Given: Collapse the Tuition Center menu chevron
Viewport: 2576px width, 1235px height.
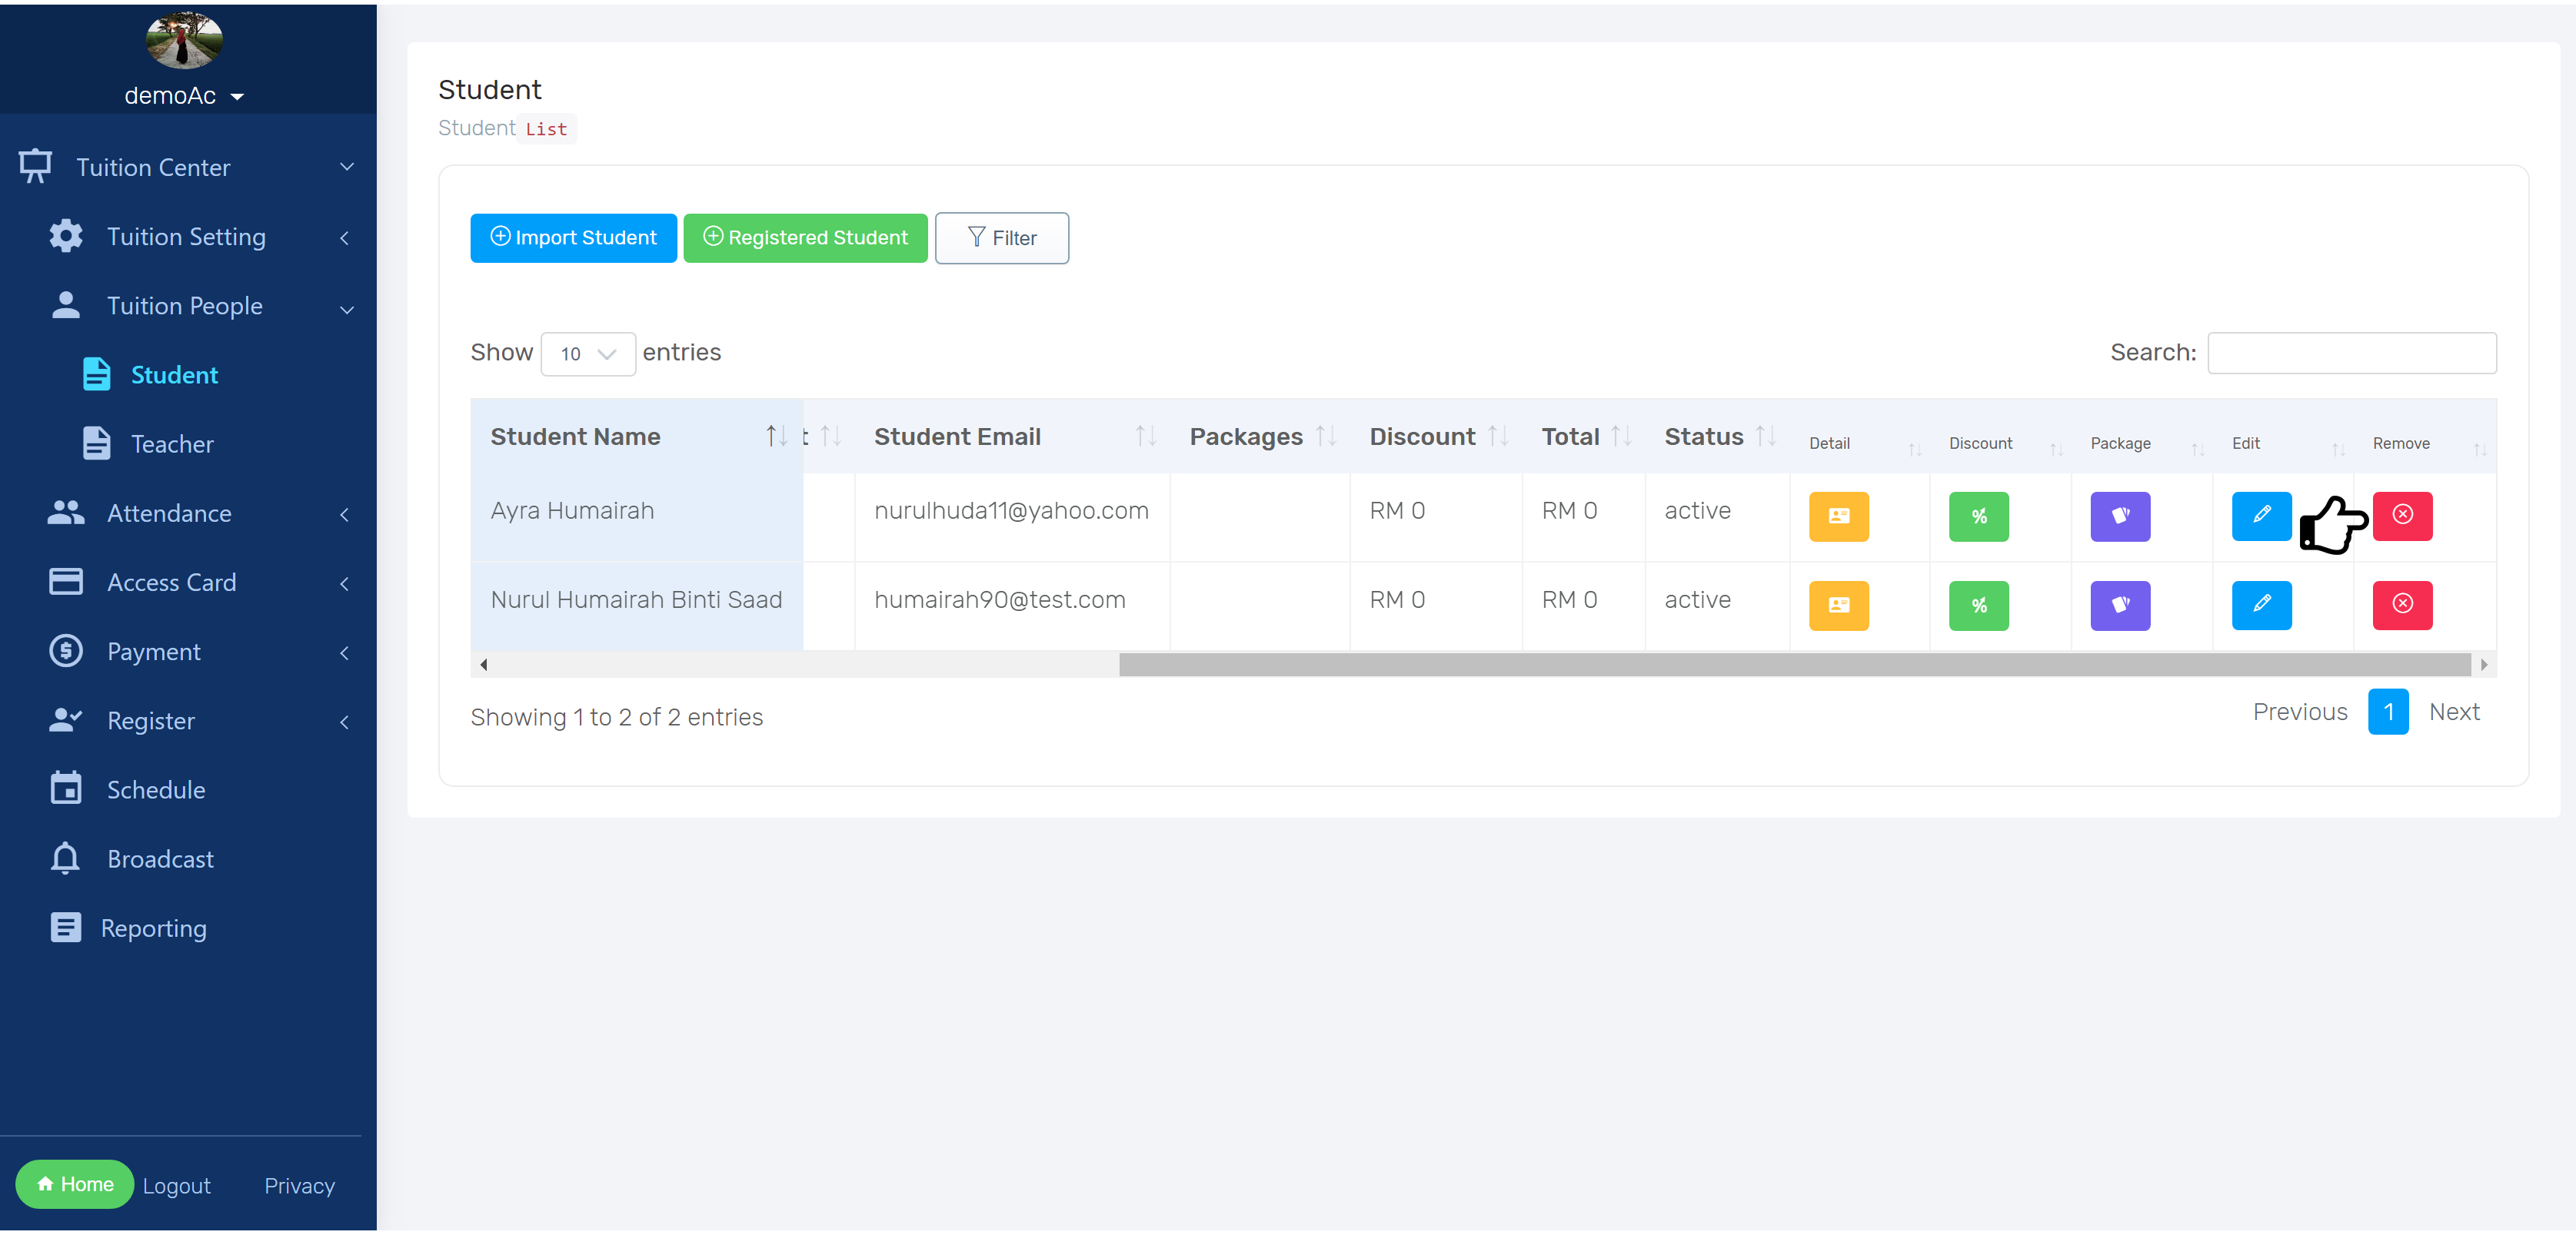Looking at the screenshot, I should coord(346,167).
